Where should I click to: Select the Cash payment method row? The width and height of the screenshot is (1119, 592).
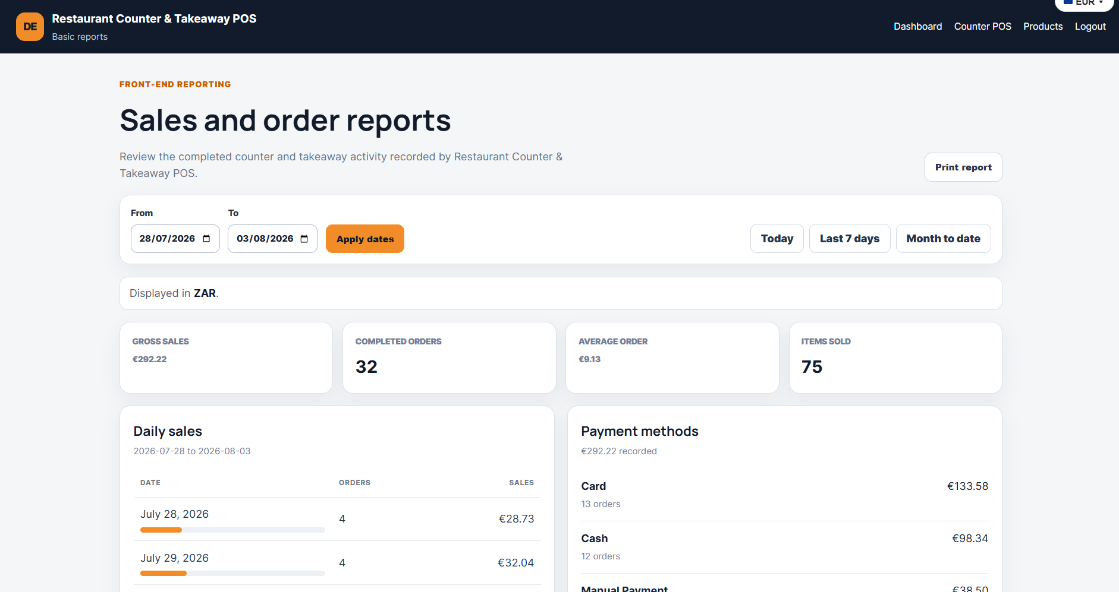point(785,547)
